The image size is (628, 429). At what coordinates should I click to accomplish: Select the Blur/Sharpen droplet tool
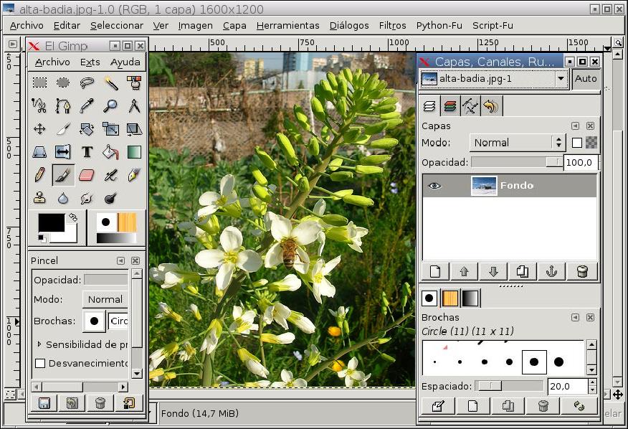tap(63, 198)
